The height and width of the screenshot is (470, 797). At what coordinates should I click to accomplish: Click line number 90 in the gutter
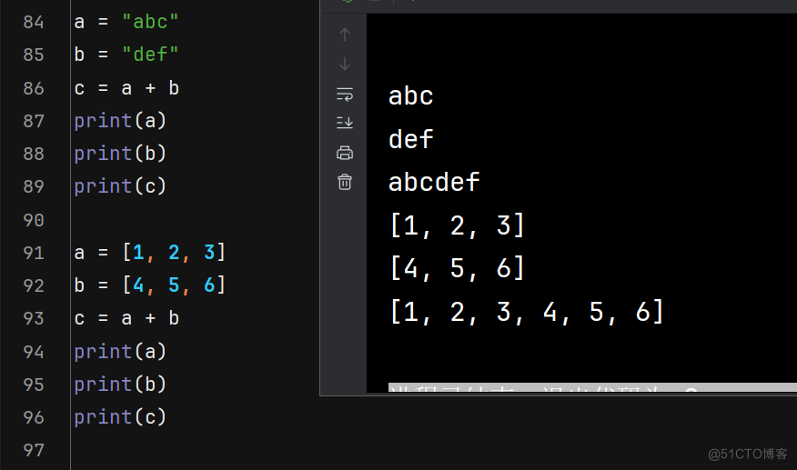pyautogui.click(x=34, y=220)
